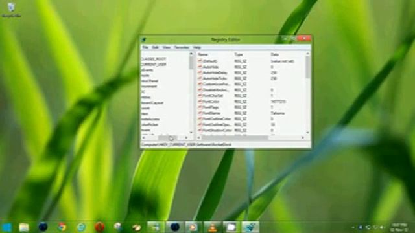This screenshot has width=415, height=233.
Task: Click the AutoHide string value icon
Action: [200, 67]
